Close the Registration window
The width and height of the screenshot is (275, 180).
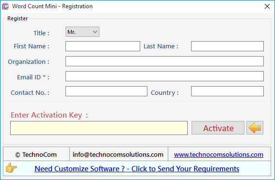click(267, 6)
